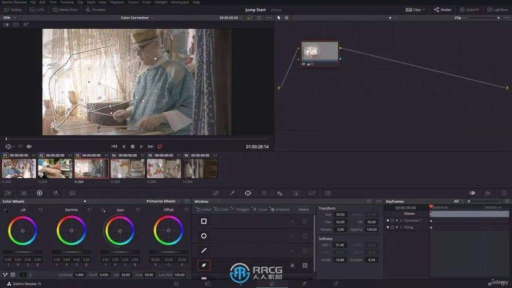Open the LUTs browser

(37, 10)
